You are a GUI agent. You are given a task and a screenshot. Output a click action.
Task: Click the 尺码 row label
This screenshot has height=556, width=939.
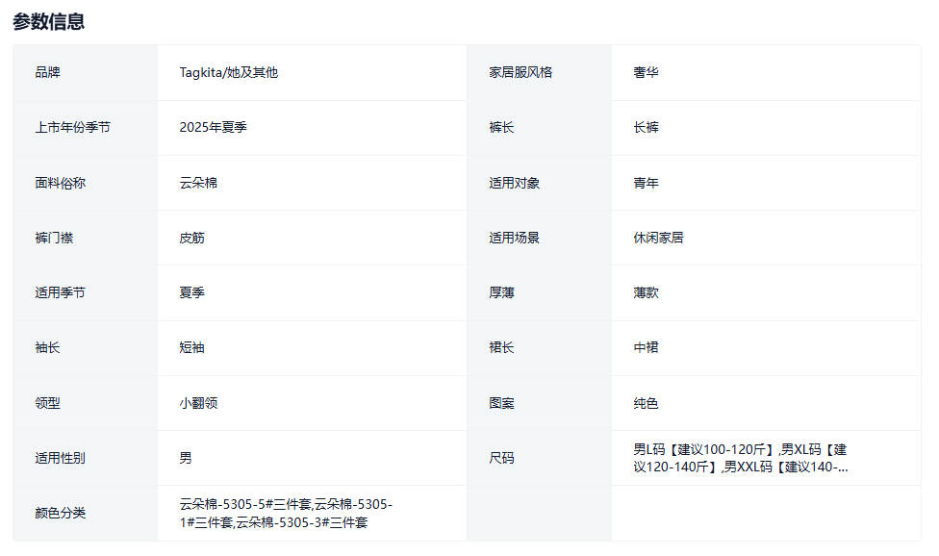pyautogui.click(x=501, y=458)
